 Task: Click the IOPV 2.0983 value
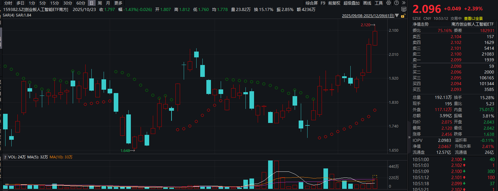(x=445, y=140)
